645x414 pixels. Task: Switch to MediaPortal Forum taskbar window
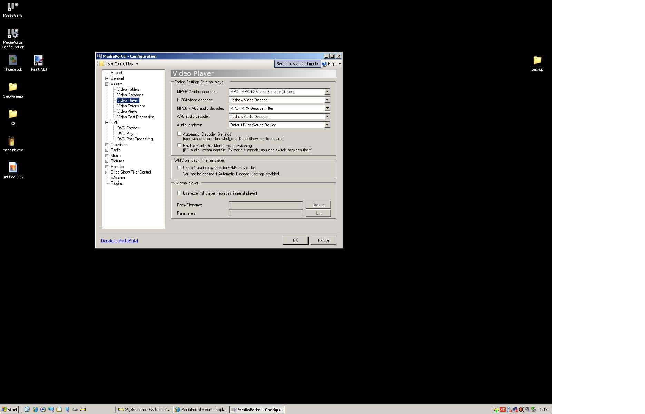(201, 410)
